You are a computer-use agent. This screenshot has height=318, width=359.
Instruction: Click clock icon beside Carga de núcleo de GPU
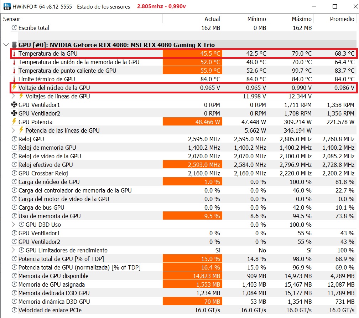pos(14,182)
